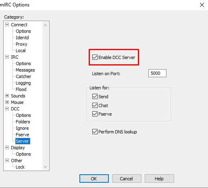Screen dimensions: 208x188
Task: Toggle Perform DNS lookup checkbox
Action: click(95, 132)
